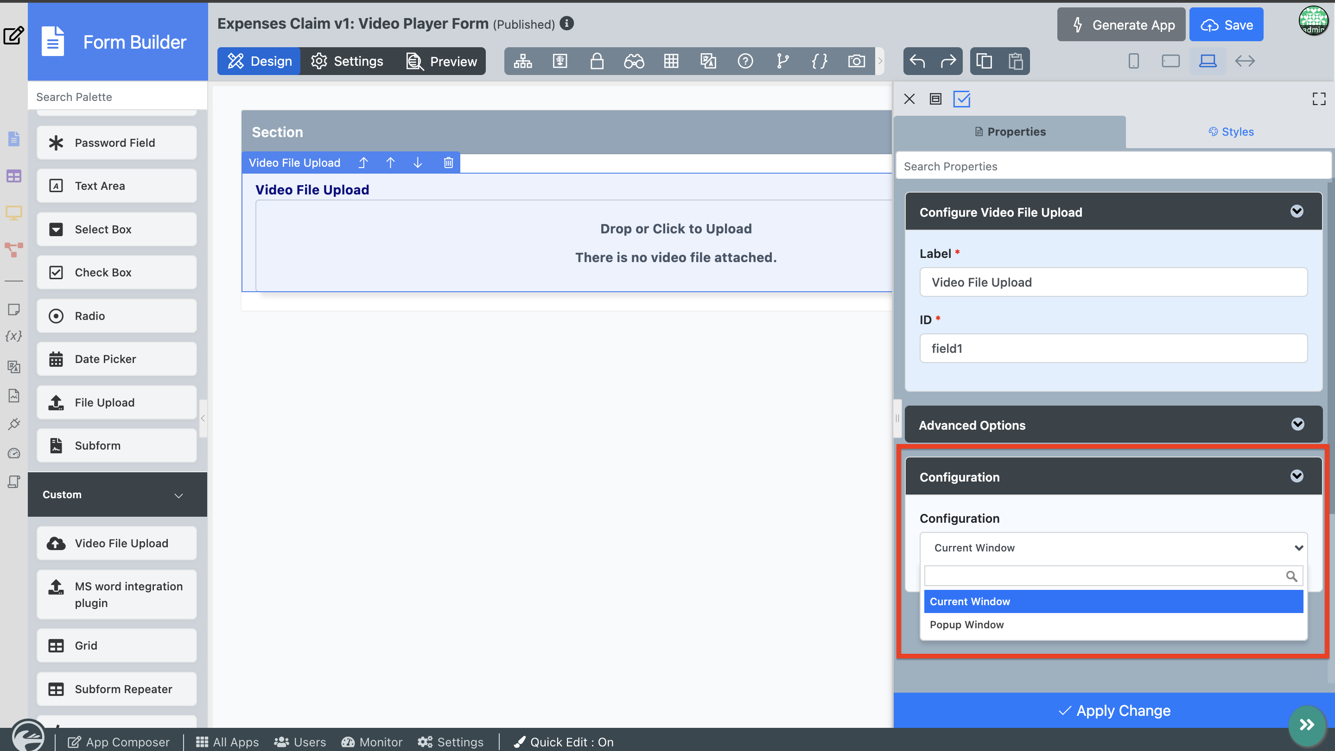Click Apply Change button
1335x751 pixels.
tap(1114, 710)
